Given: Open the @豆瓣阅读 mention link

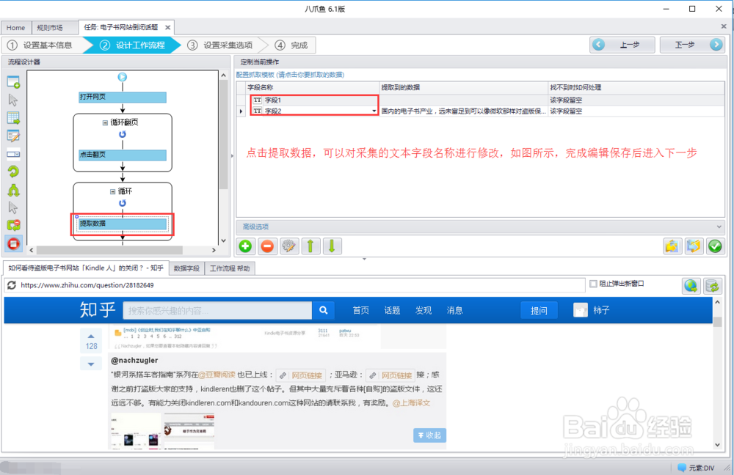Looking at the screenshot, I should coord(217,375).
